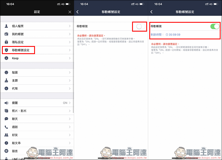This screenshot has width=222, height=160.
Task: Click red warning 非必要時 in middle screen
Action: click(91, 36)
